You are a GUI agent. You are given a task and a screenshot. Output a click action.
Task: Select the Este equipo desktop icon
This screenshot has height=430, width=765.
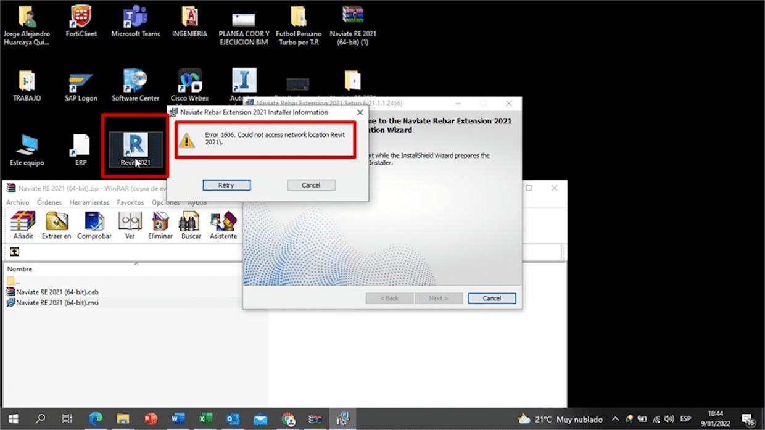coord(27,151)
